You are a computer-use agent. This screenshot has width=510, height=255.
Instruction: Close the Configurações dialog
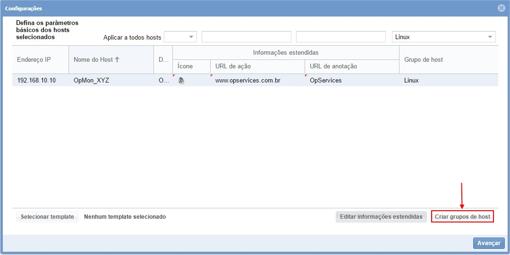[x=501, y=8]
